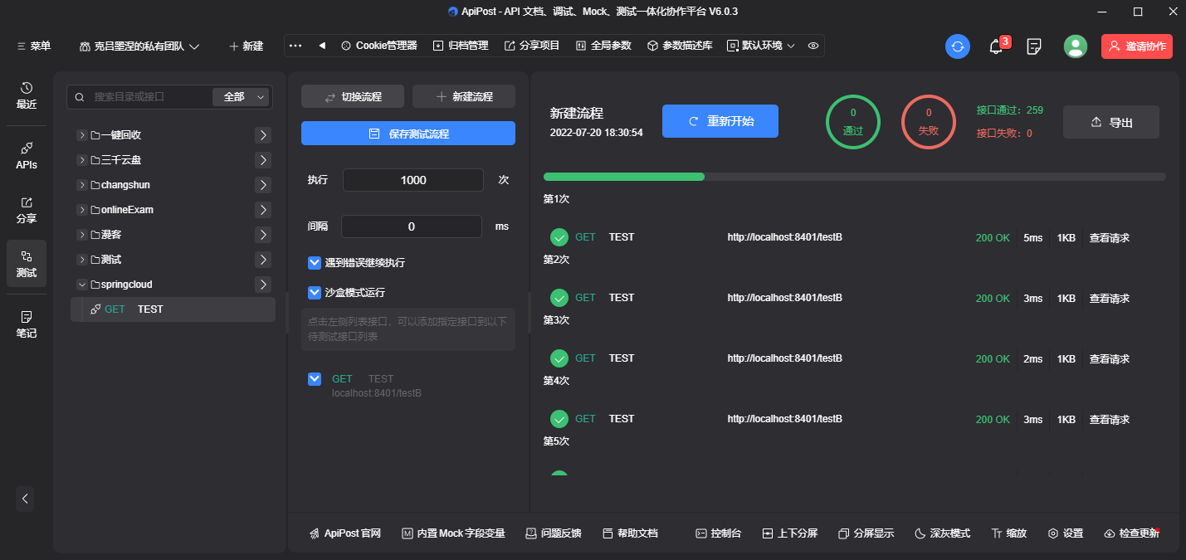The height and width of the screenshot is (560, 1186).
Task: Uncheck the GET TEST interface checkbox
Action: click(x=315, y=379)
